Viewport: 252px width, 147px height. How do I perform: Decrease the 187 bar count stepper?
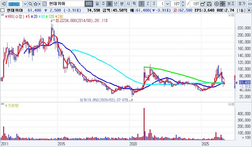[183, 5]
